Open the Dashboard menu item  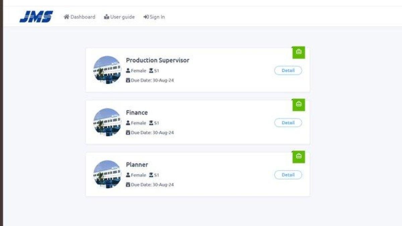click(79, 17)
